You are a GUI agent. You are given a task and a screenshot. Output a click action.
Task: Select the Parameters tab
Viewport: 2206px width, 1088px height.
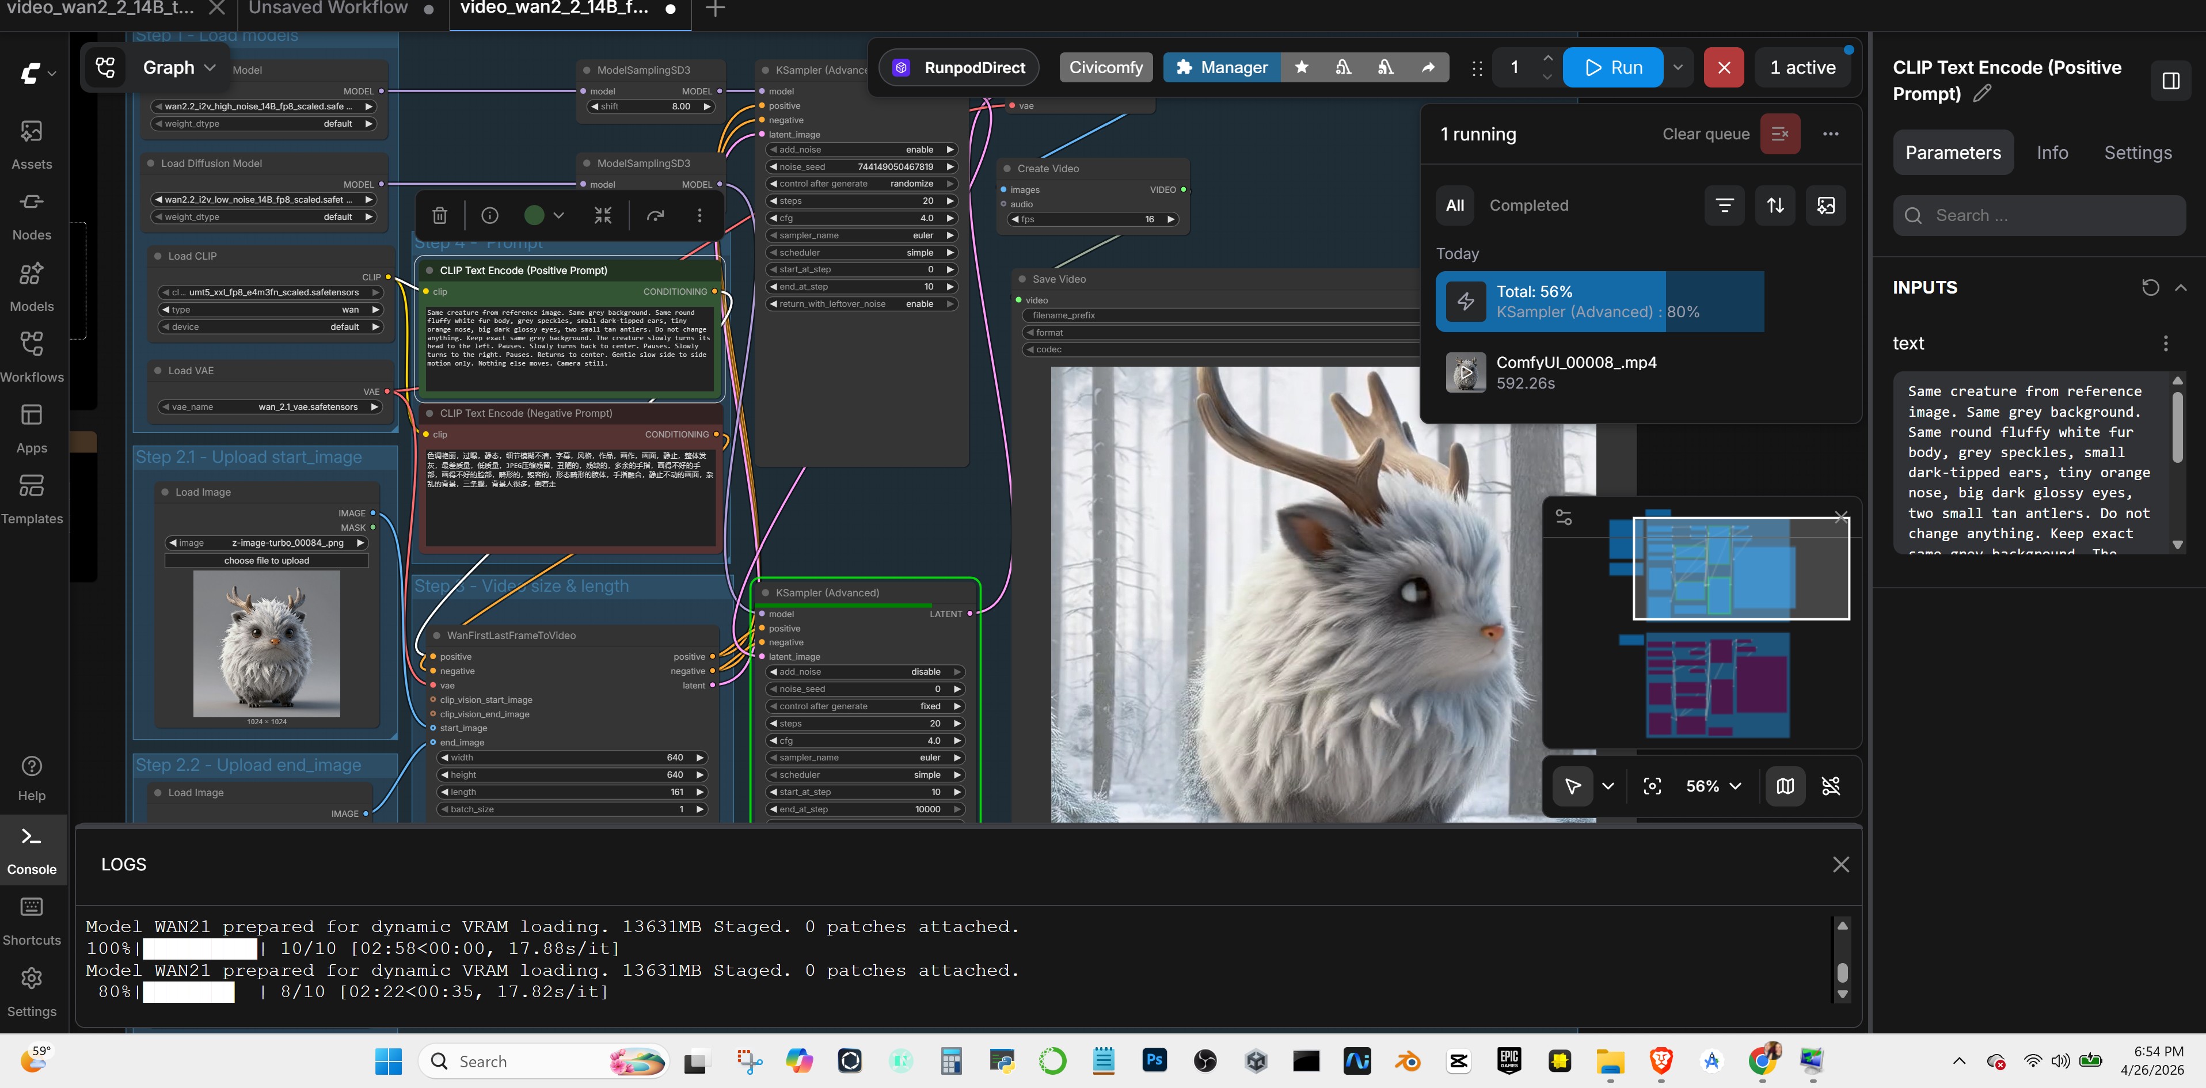[x=1953, y=153]
